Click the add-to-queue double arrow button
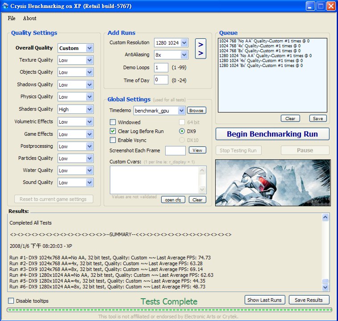 pos(200,49)
